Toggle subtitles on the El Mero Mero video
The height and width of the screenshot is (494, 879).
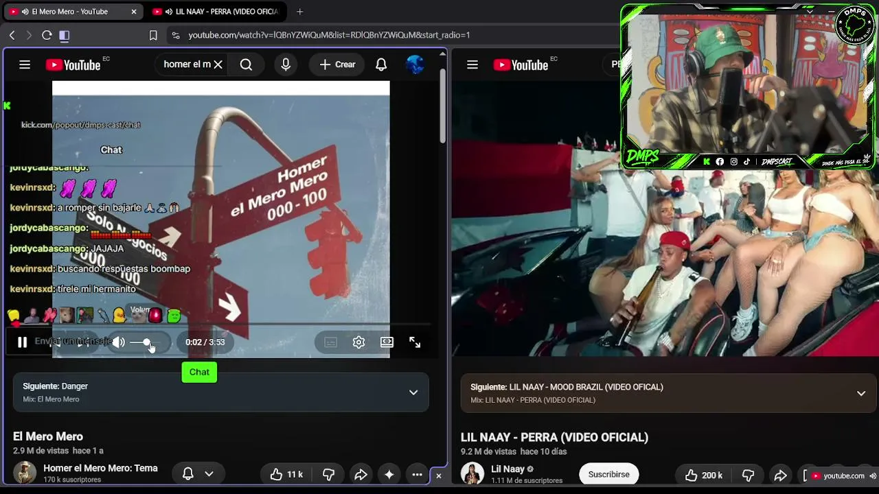click(330, 342)
